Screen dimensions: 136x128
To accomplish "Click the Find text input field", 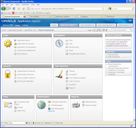I will [x=17, y=123].
